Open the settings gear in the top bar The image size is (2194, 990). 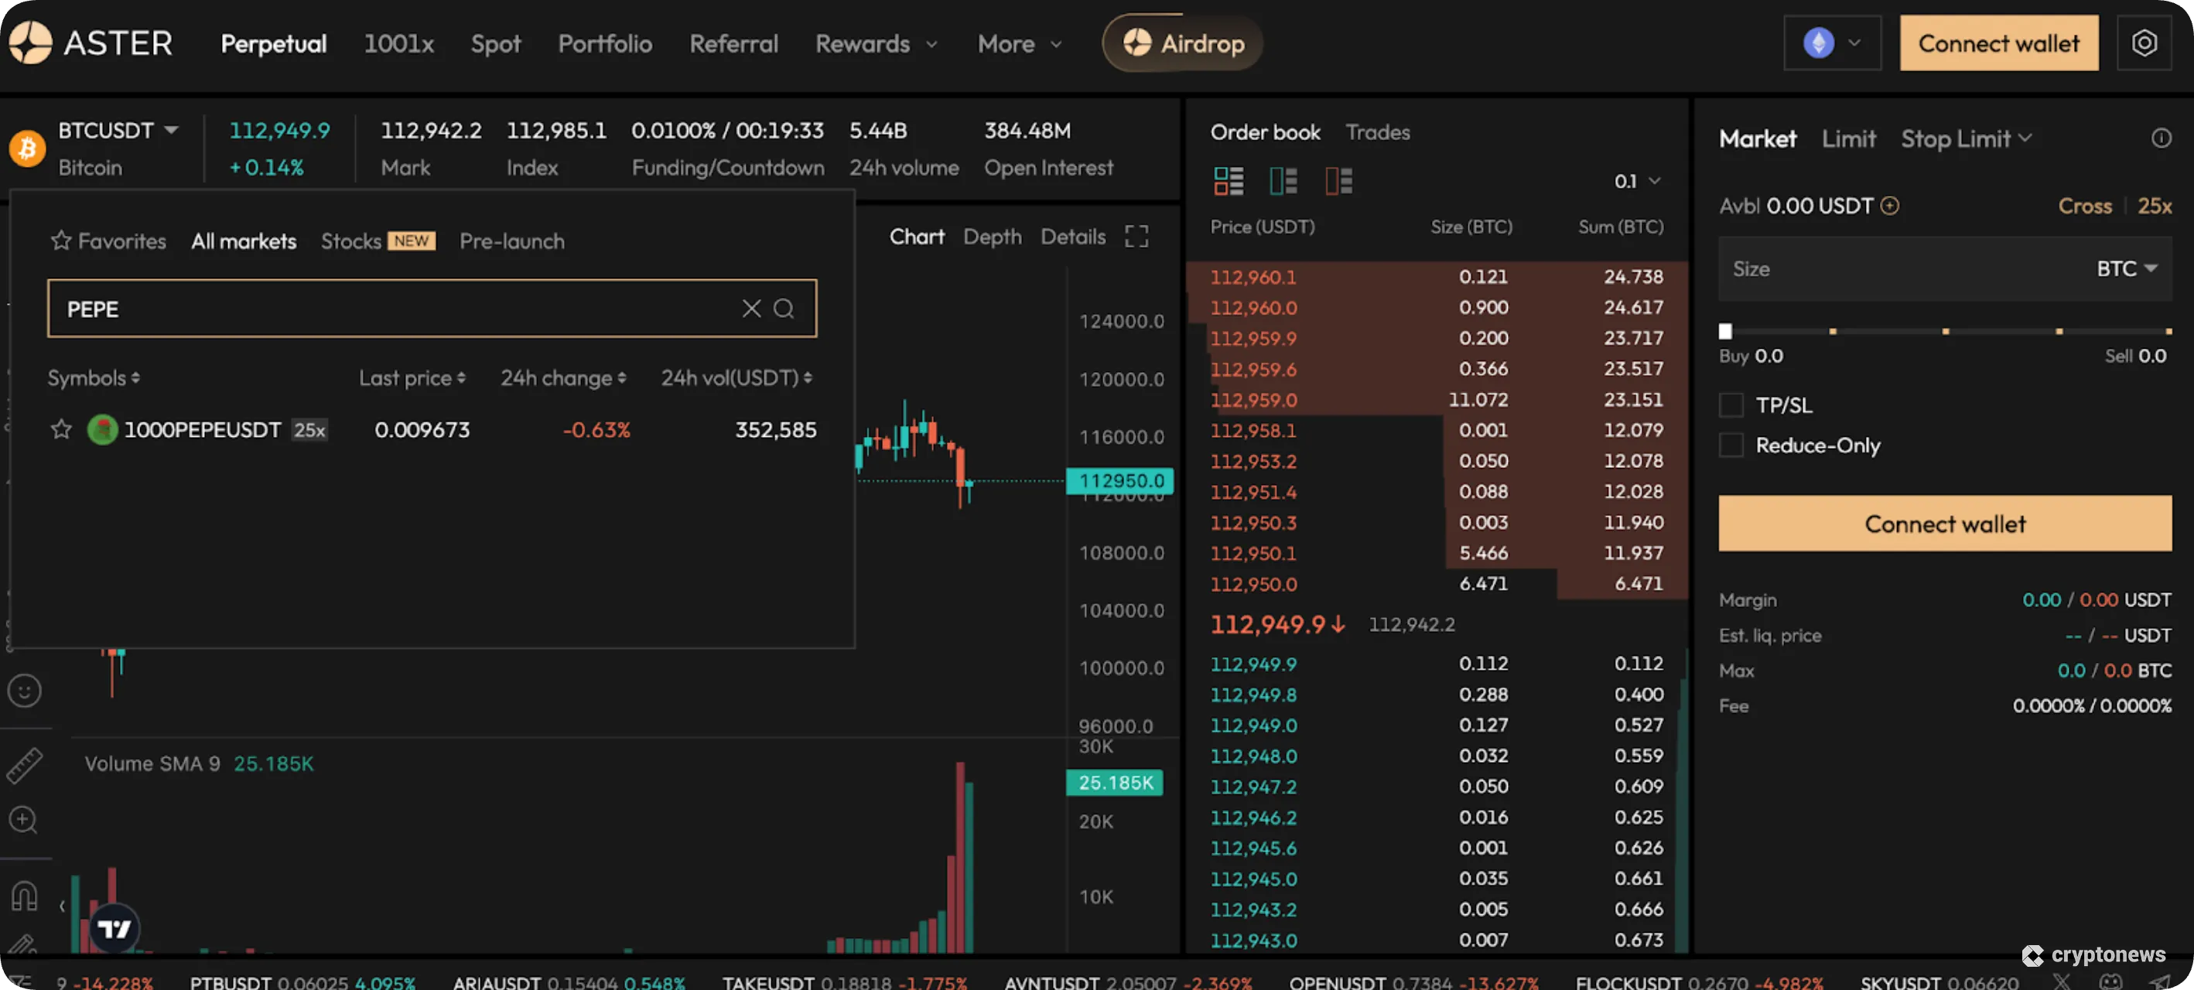pyautogui.click(x=2145, y=43)
